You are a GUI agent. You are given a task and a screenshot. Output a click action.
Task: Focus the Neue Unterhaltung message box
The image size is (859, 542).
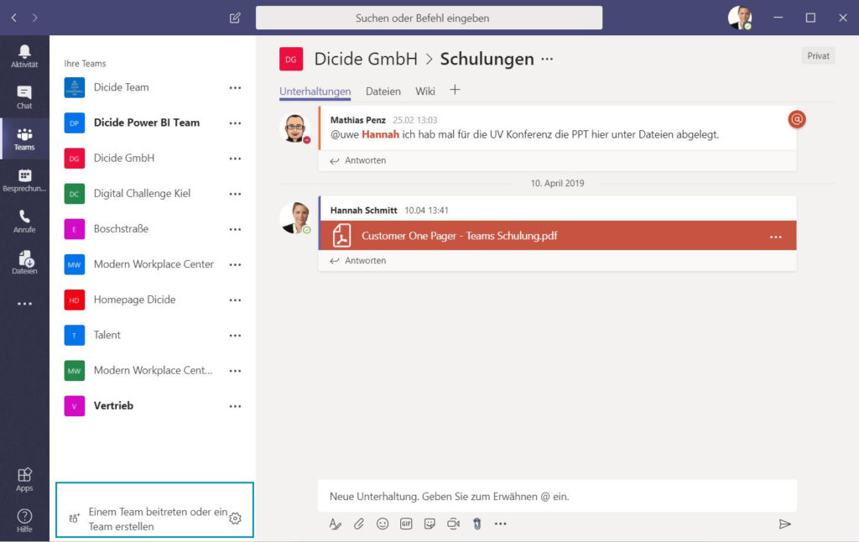point(557,497)
